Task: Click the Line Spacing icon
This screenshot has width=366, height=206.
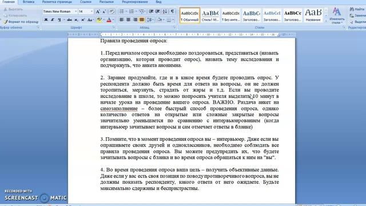Action: point(150,20)
